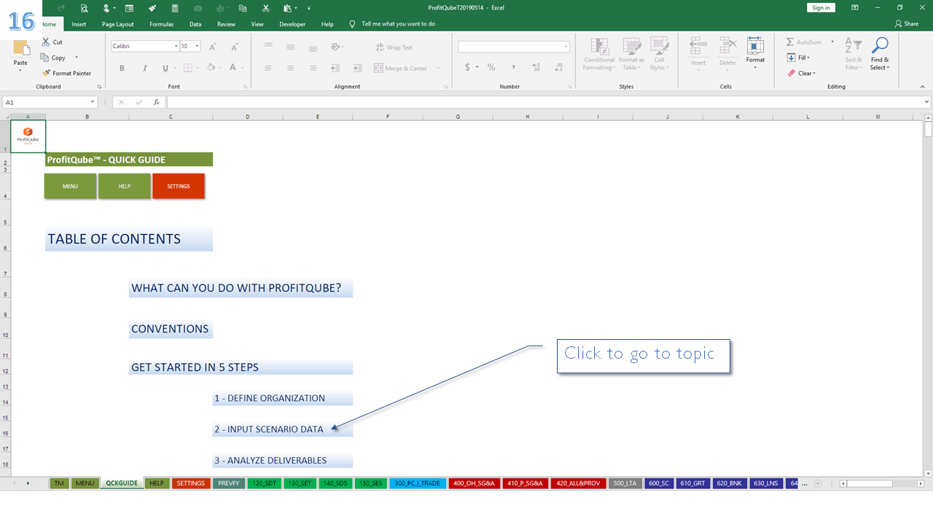Switch to the Developer ribbon tab
The width and height of the screenshot is (933, 525).
coord(292,24)
